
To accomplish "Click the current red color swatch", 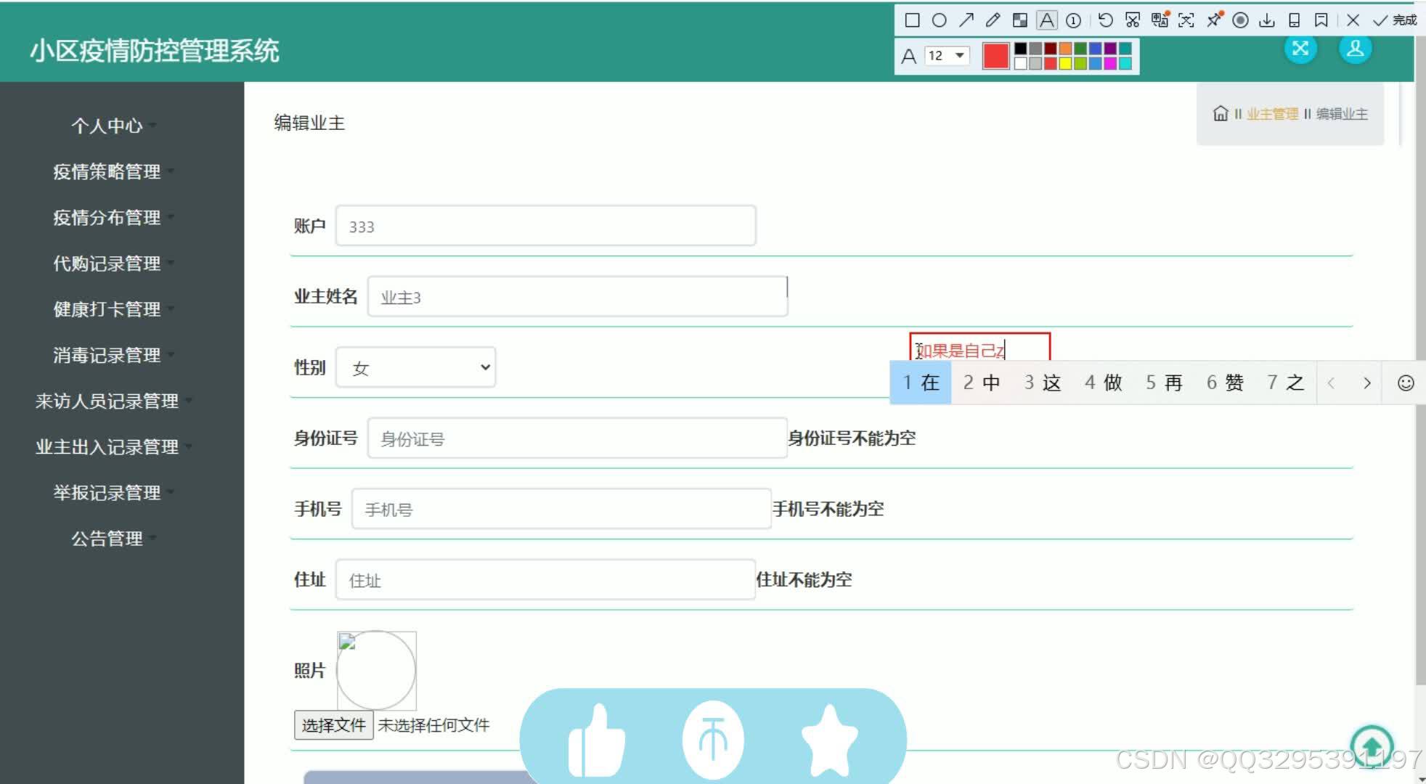I will pyautogui.click(x=995, y=56).
